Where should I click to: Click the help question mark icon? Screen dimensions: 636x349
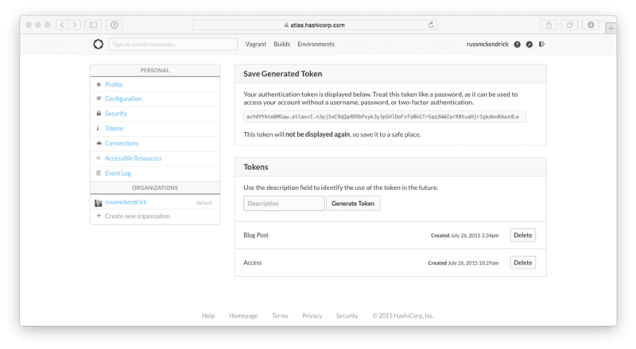pos(517,45)
